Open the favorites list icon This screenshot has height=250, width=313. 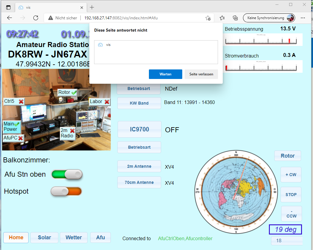[222, 18]
